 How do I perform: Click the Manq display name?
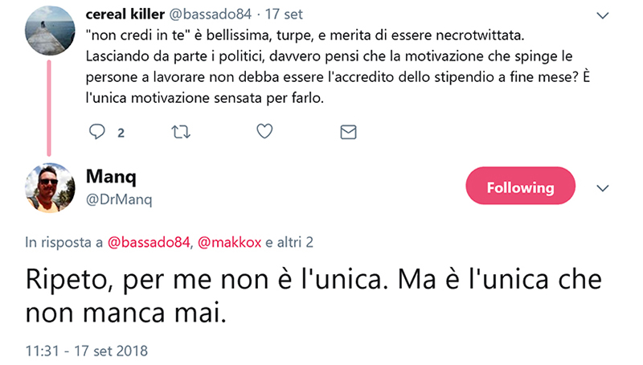click(111, 176)
